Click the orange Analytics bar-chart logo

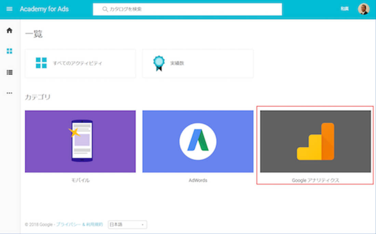tap(315, 141)
